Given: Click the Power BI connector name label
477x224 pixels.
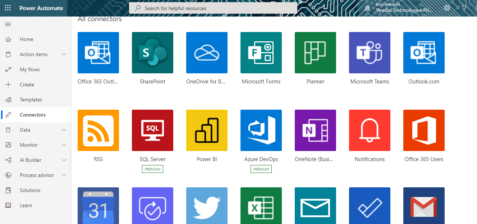Looking at the screenshot, I should tap(207, 159).
